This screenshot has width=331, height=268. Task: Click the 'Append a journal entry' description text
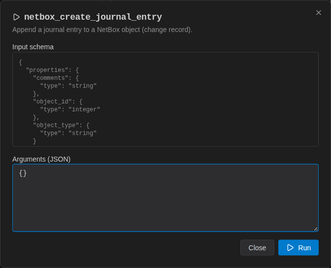coord(102,30)
